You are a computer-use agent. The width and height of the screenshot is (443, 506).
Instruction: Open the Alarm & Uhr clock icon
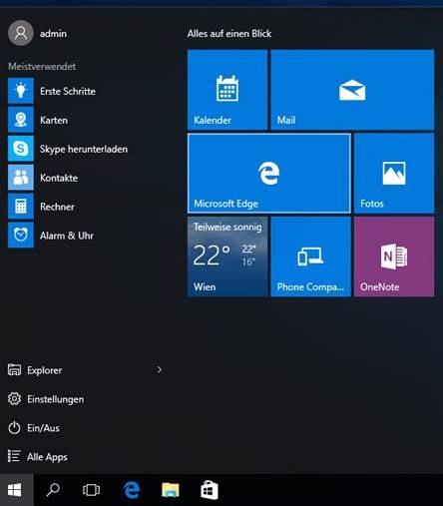coord(21,236)
